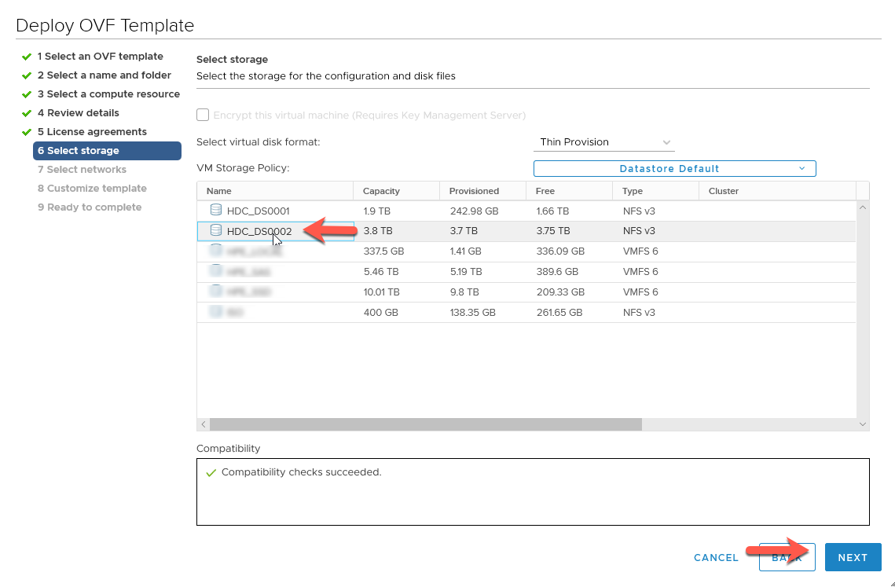
Task: Click the datastore icon on the 400 GB row
Action: (x=215, y=311)
